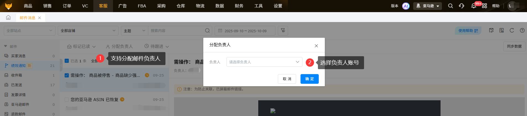Open the 客服 menu
Image resolution: width=527 pixels, height=116 pixels.
click(x=103, y=6)
